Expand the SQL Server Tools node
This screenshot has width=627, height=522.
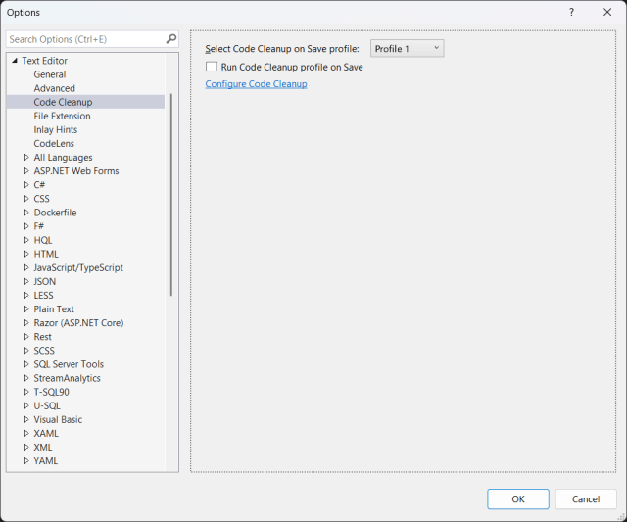tap(26, 364)
